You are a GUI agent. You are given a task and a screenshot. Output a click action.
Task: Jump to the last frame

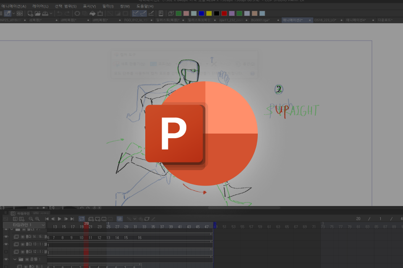pos(72,219)
